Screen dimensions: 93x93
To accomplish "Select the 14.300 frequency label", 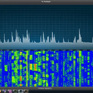I will click(x=78, y=50).
